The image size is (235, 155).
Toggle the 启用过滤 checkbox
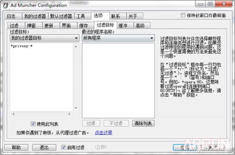click(63, 147)
